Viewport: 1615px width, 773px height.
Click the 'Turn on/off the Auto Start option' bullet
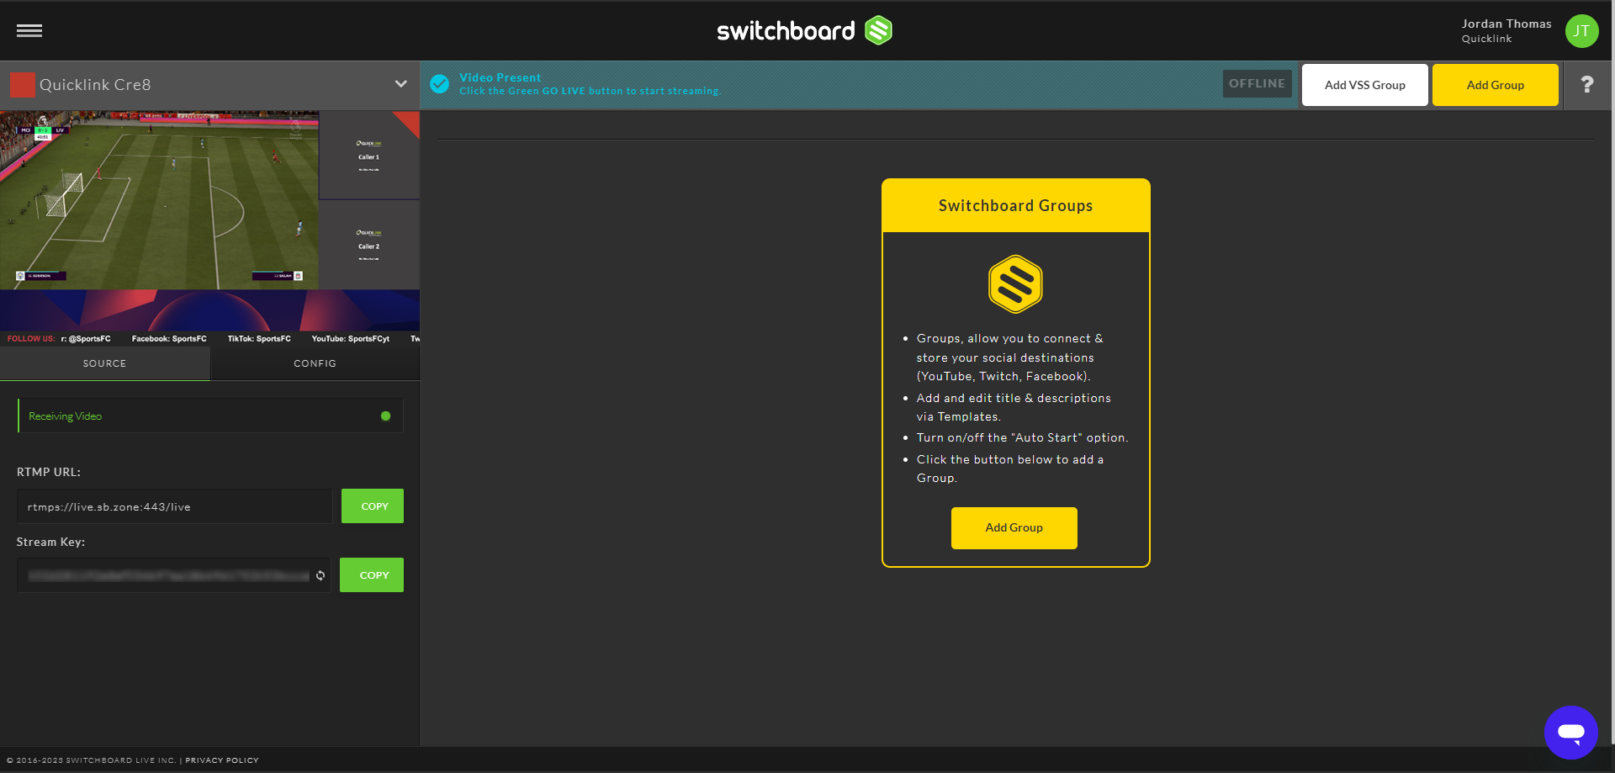[1022, 437]
